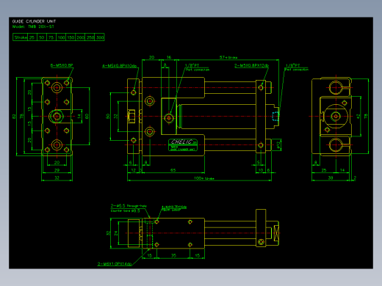Select the 75 cell in Stroke table

tap(51, 37)
